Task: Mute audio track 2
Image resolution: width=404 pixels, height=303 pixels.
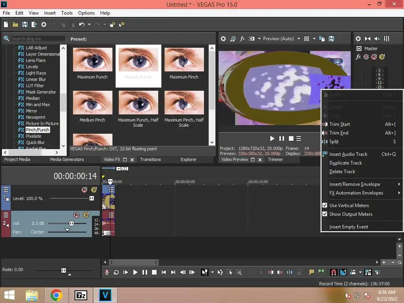Action: click(x=77, y=215)
